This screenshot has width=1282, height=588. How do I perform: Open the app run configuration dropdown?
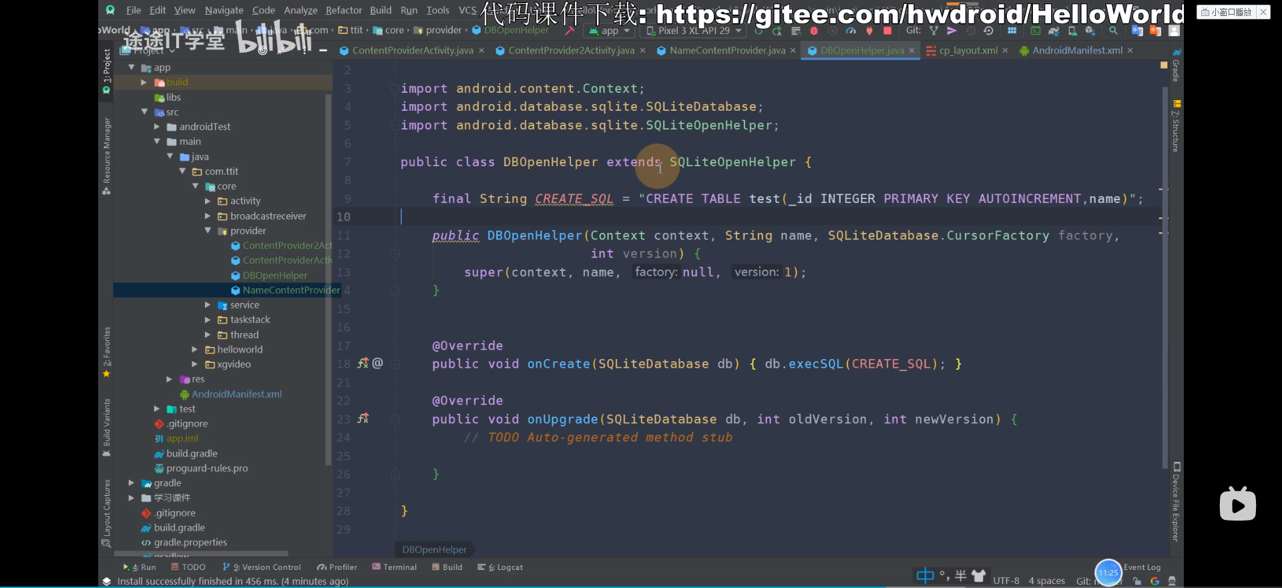609,31
